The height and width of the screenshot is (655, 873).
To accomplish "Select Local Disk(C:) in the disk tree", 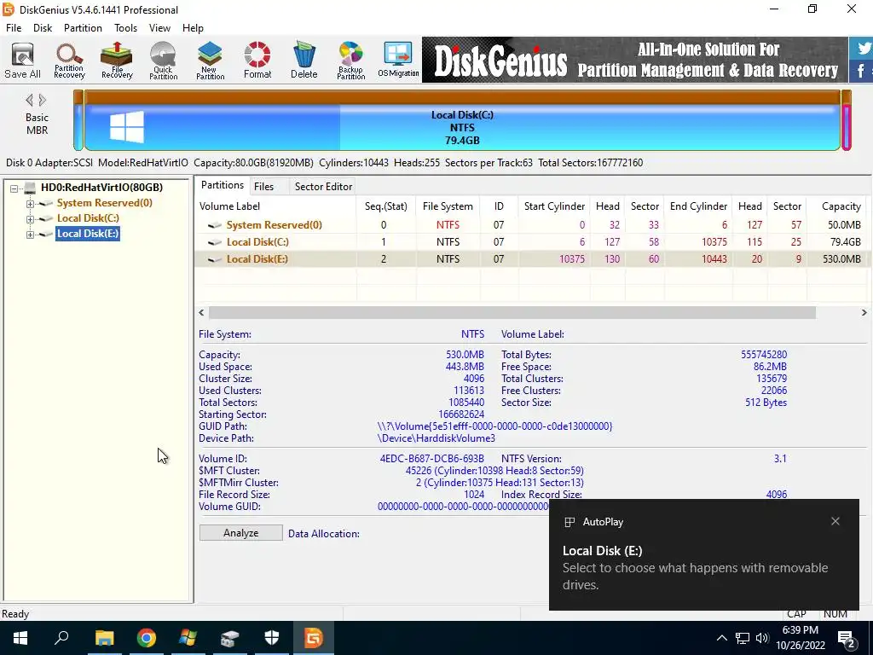I will click(x=88, y=218).
